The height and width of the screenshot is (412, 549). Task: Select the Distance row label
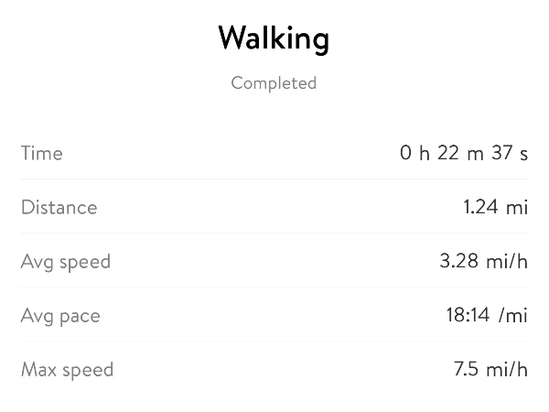(x=59, y=207)
